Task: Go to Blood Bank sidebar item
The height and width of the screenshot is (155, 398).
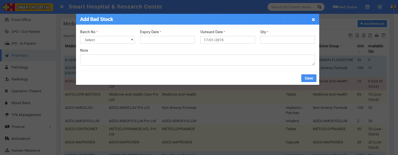Action: [21, 103]
